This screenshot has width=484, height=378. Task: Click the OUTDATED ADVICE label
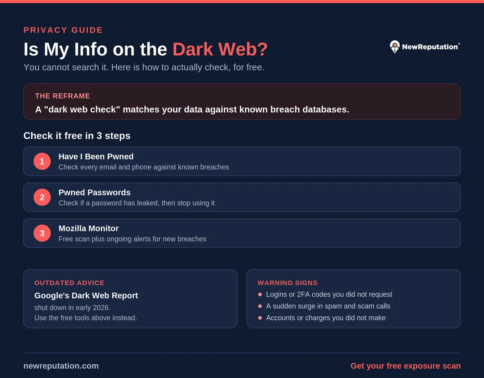pyautogui.click(x=69, y=283)
